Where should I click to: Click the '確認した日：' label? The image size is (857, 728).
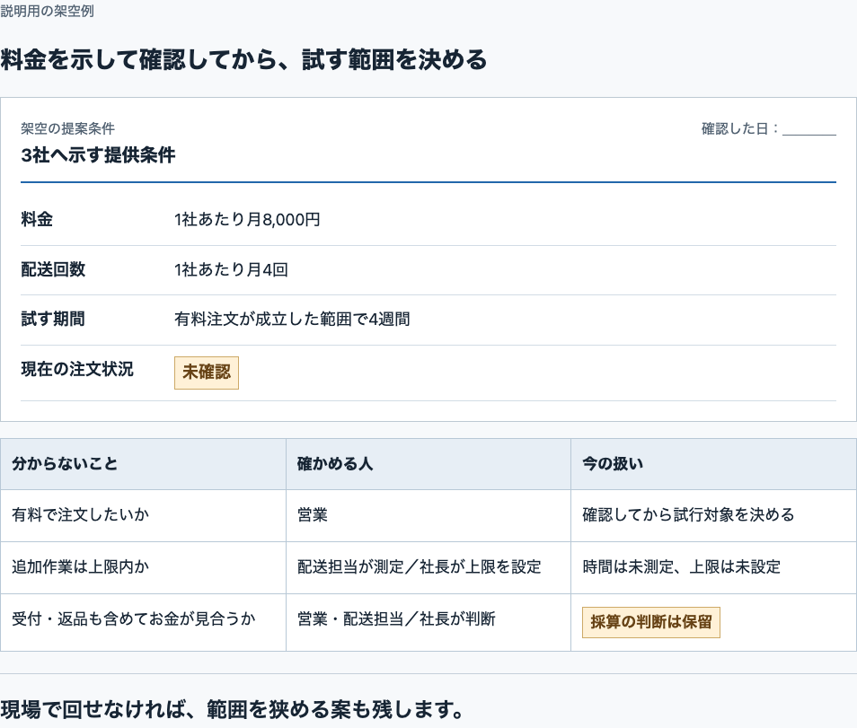click(x=741, y=128)
